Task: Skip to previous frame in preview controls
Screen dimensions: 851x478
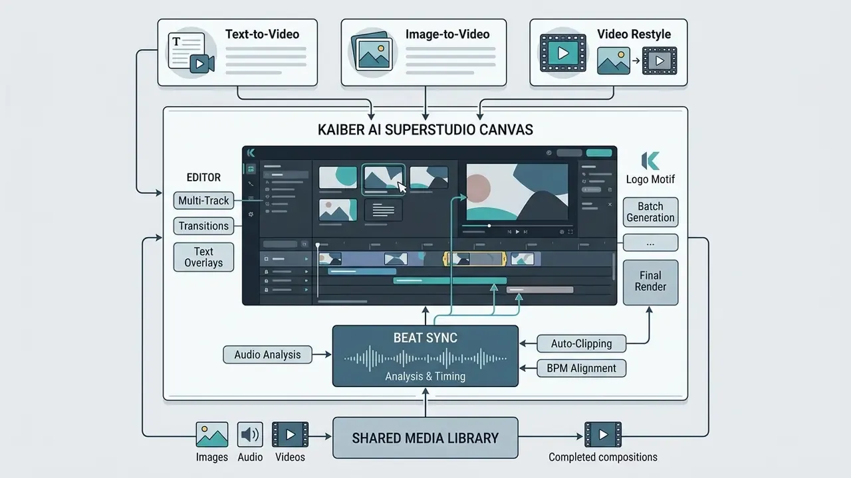Action: coord(509,232)
